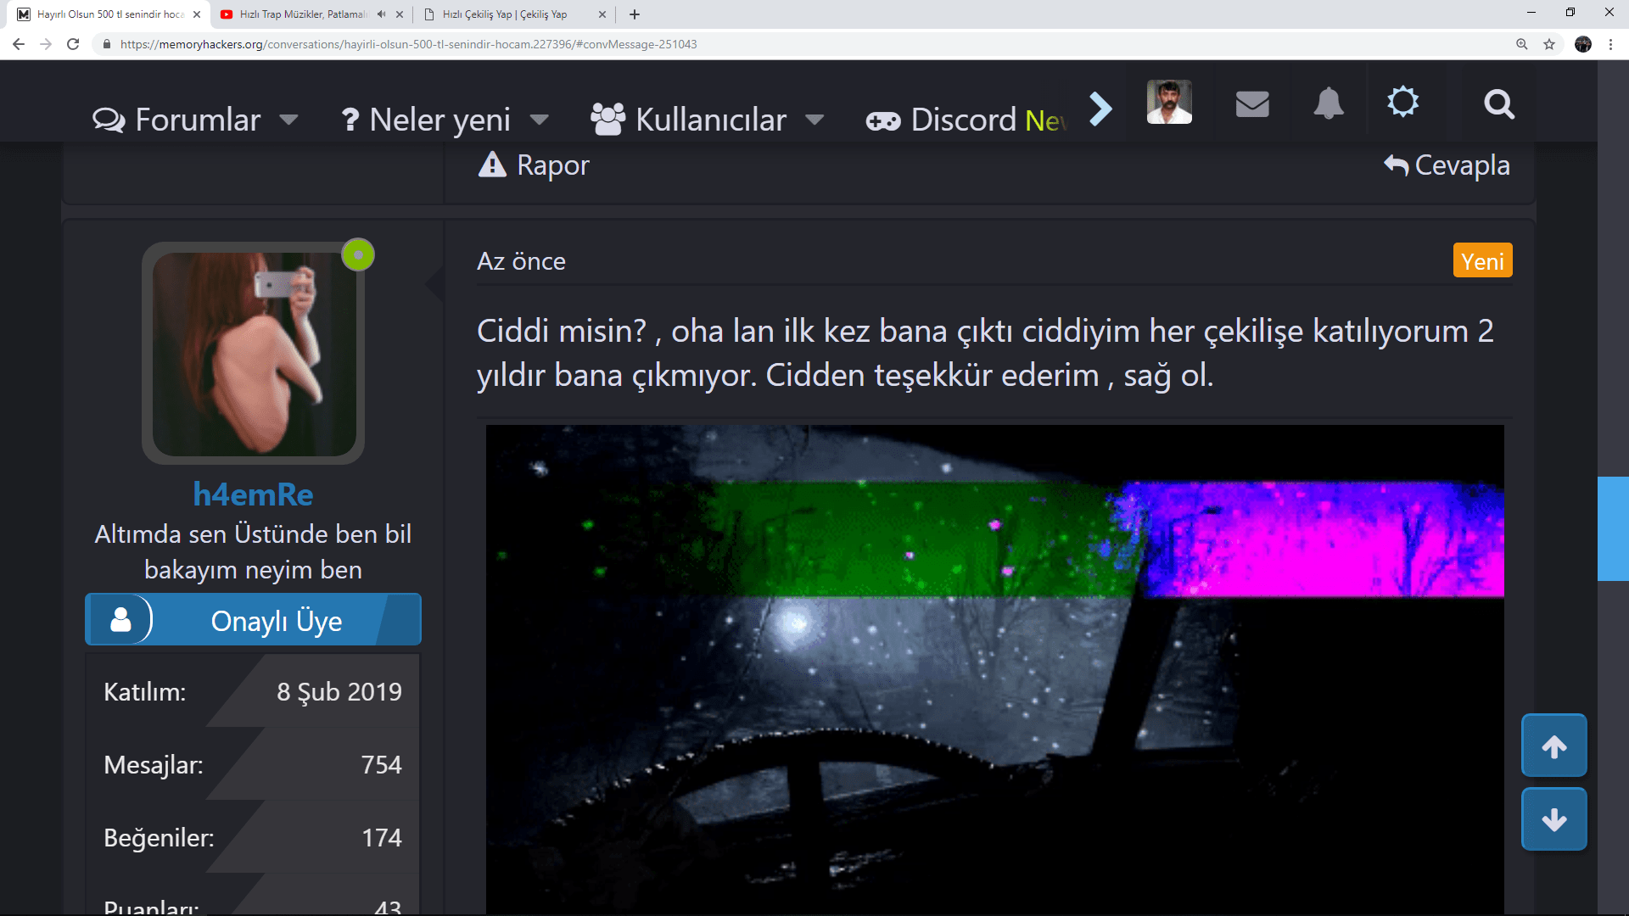The height and width of the screenshot is (916, 1629).
Task: Click the user avatar in the navbar
Action: tap(1169, 102)
